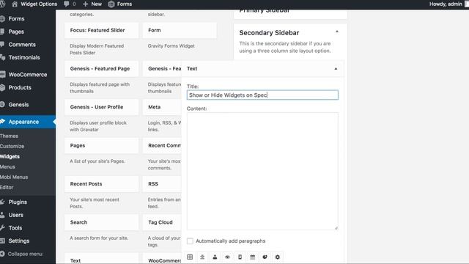The width and height of the screenshot is (469, 264).
Task: Click inside the Content text area
Action: (262, 171)
